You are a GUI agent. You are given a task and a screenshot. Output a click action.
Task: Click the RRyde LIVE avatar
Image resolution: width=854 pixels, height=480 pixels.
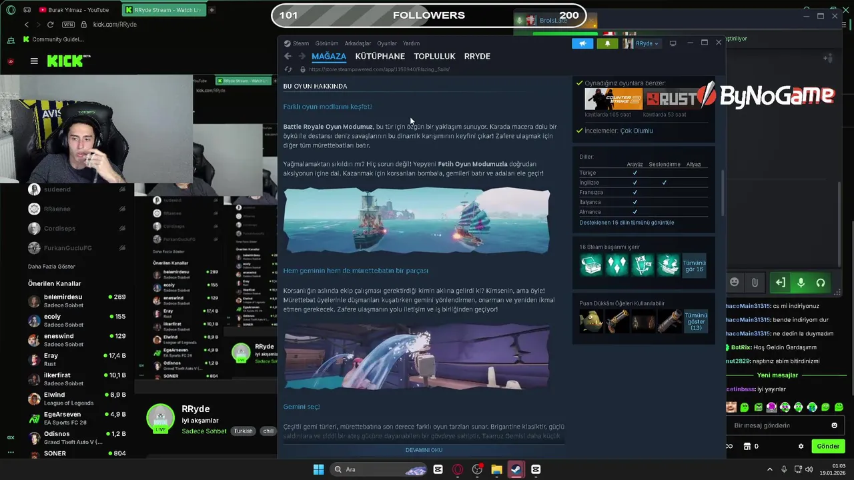tap(160, 419)
